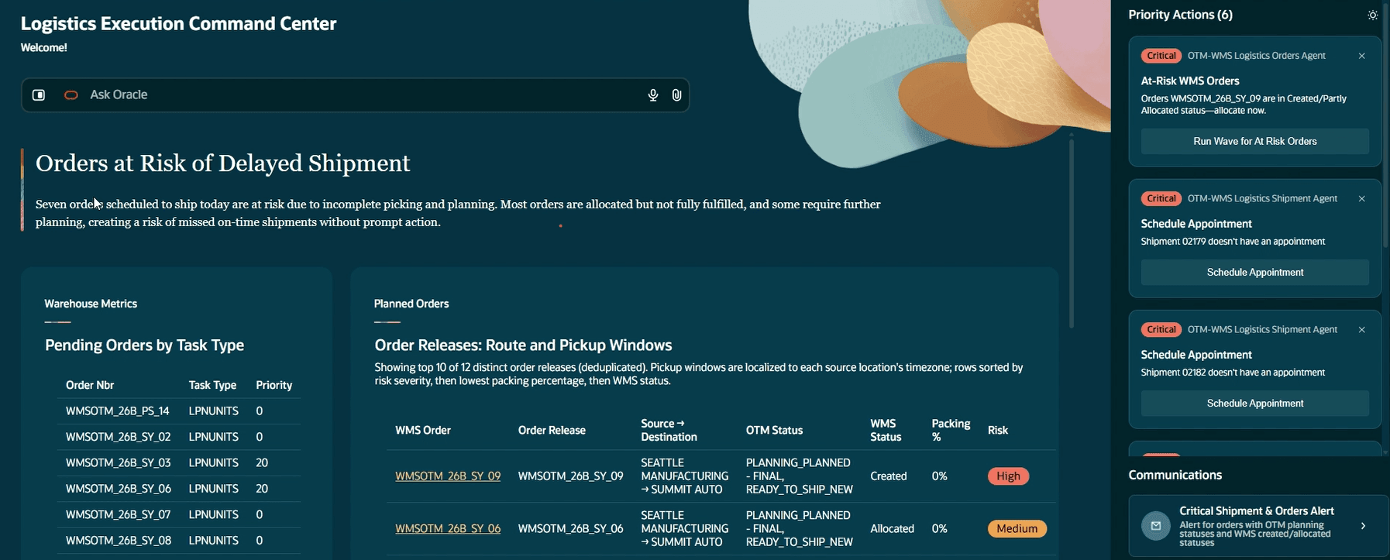Click the Medium risk badge
1390x560 pixels.
(x=1017, y=529)
